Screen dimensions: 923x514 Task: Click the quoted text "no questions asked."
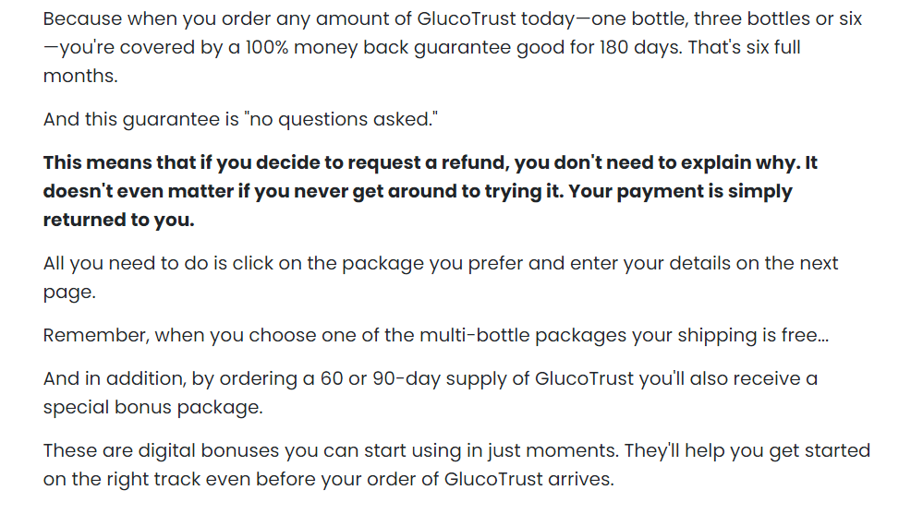click(x=341, y=119)
